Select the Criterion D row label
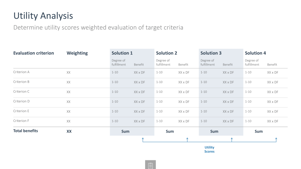The width and height of the screenshot is (301, 169). click(22, 101)
